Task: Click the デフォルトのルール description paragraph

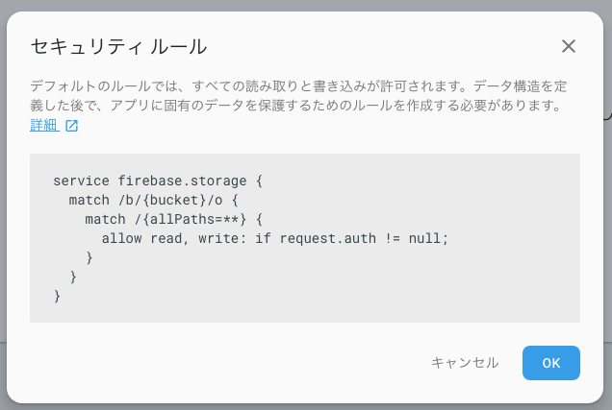Action: pos(298,96)
